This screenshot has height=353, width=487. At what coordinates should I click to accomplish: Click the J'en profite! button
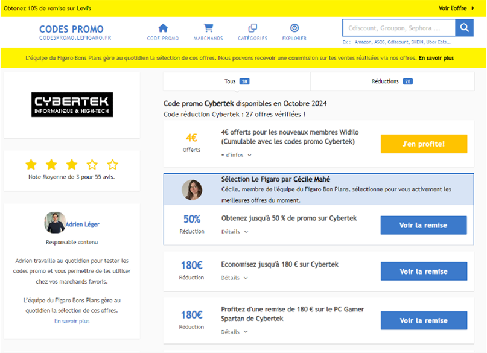click(x=424, y=144)
